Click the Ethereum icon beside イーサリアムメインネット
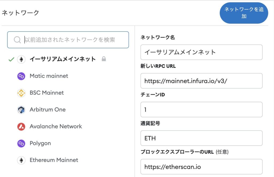Screen dimensions: 274x177 click(21, 60)
